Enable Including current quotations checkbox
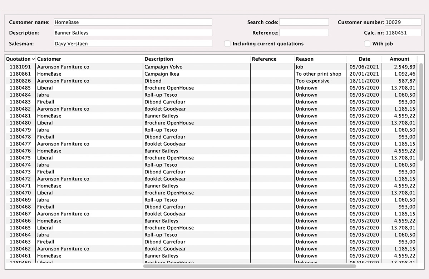429x279 pixels. 227,44
